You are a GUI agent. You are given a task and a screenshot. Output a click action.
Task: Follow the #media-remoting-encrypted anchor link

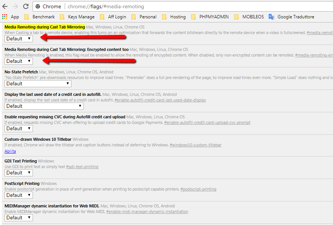tap(314, 55)
